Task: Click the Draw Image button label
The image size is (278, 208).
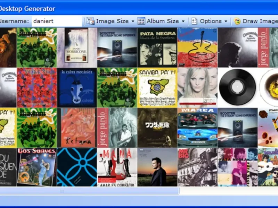Action: [x=260, y=21]
